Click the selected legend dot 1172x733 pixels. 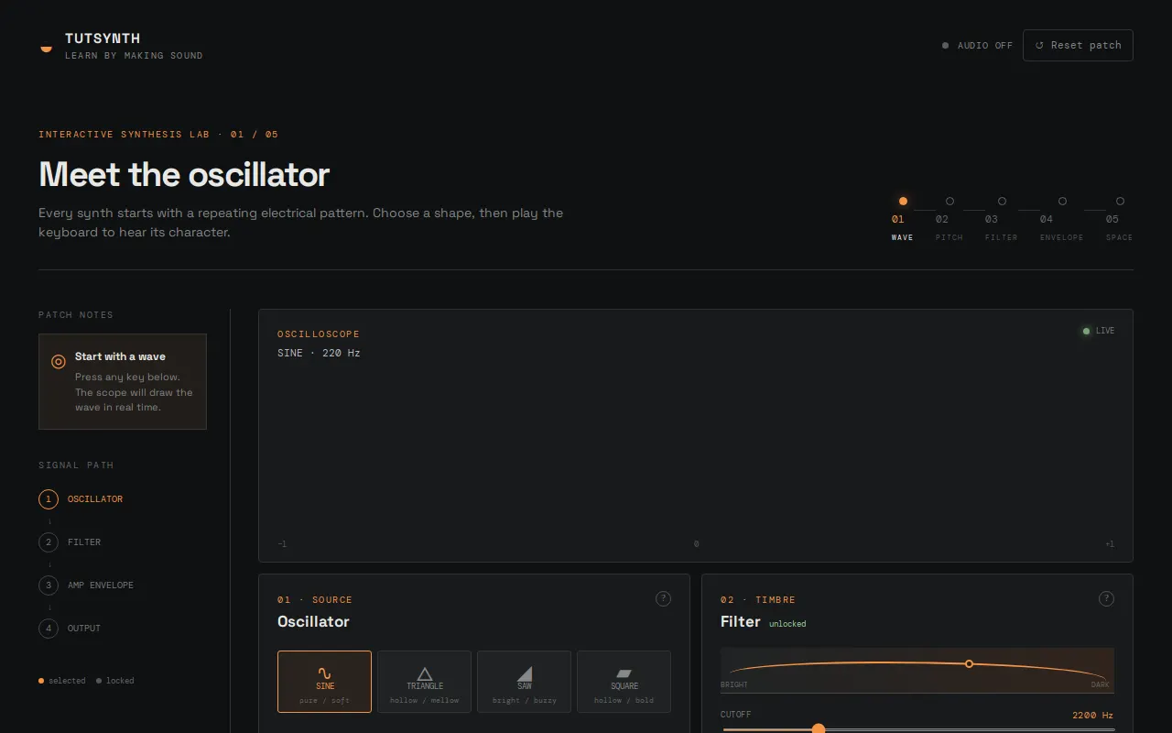41,681
